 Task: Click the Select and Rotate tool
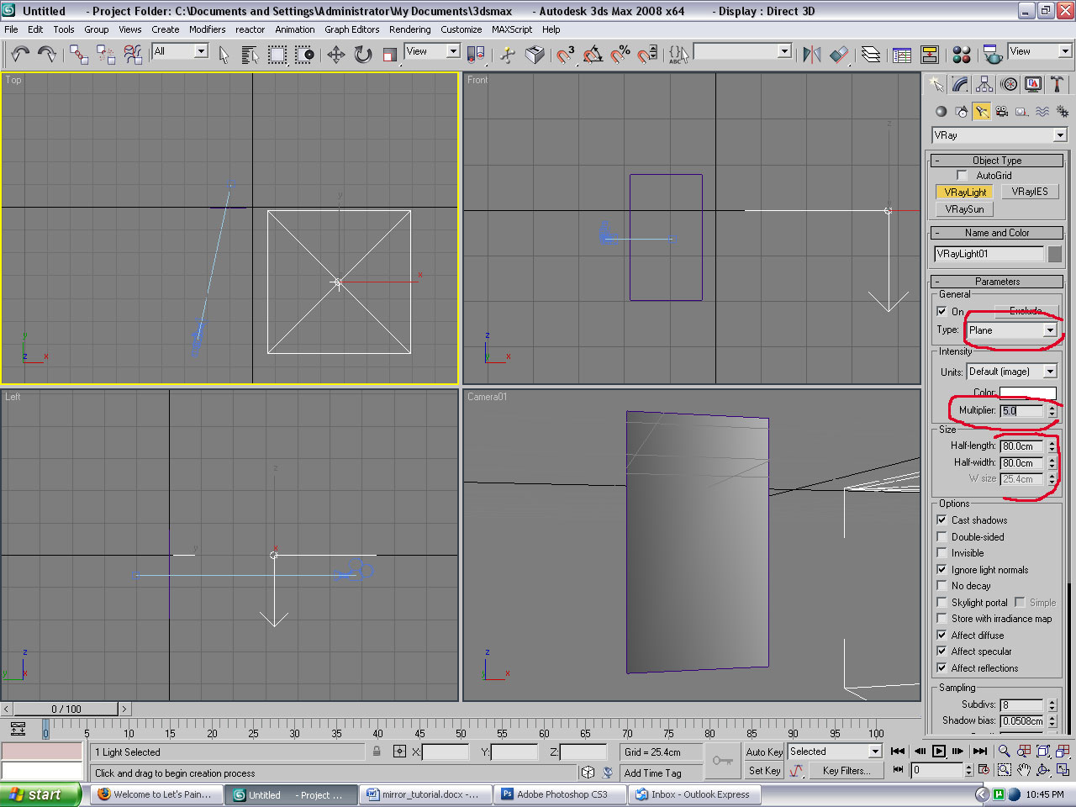363,55
